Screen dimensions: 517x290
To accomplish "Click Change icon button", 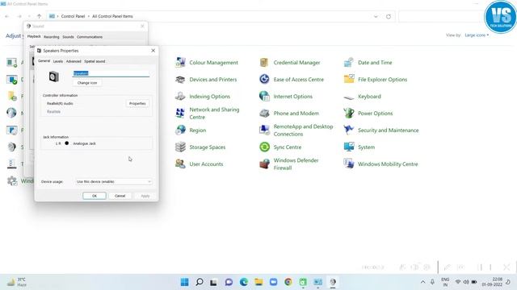I will click(87, 83).
